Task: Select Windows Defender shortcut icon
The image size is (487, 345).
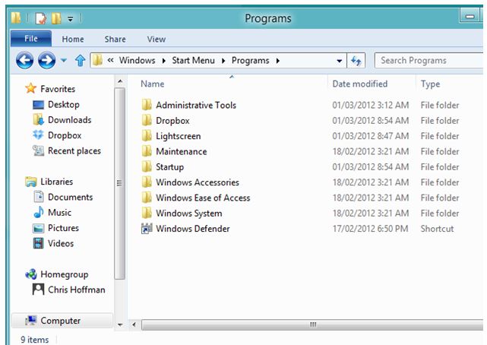Action: (147, 229)
